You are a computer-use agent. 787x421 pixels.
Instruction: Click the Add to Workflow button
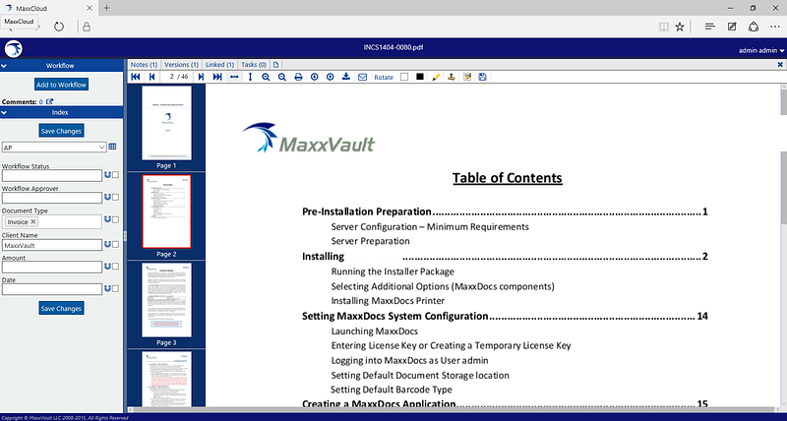coord(62,85)
